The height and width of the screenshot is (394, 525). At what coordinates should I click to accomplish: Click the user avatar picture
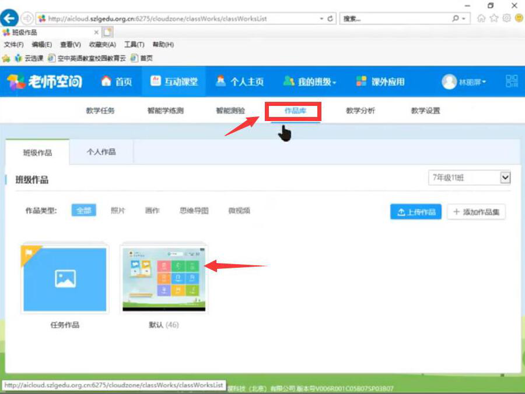tap(449, 81)
